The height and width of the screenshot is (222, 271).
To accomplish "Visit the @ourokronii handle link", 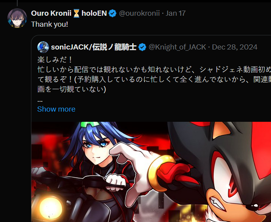I will tap(139, 13).
